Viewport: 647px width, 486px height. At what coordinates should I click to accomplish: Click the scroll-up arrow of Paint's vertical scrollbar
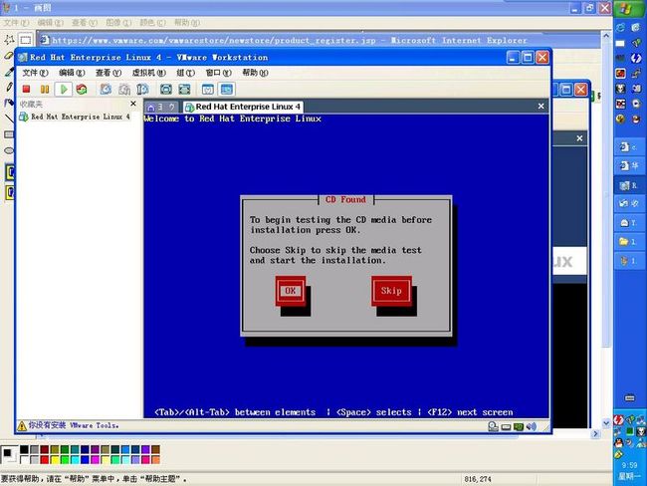coord(606,36)
